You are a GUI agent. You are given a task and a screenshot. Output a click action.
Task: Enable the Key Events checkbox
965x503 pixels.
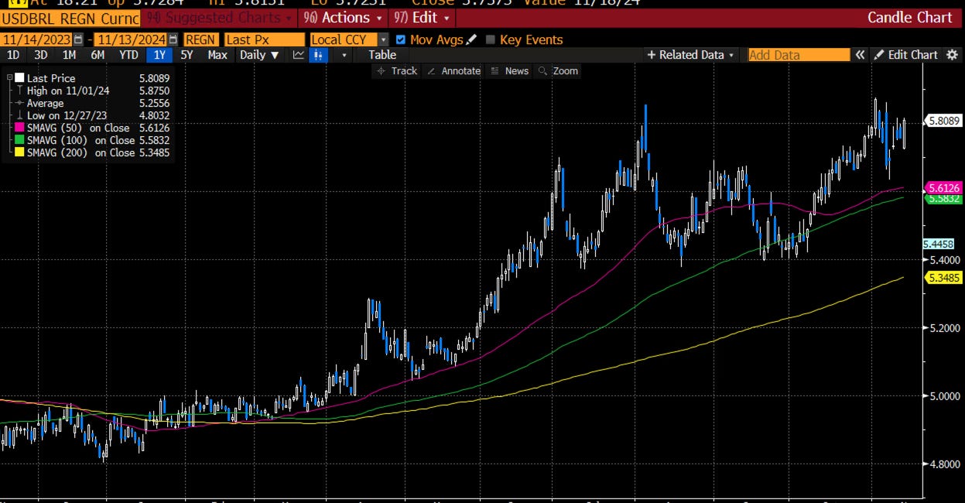pos(490,39)
